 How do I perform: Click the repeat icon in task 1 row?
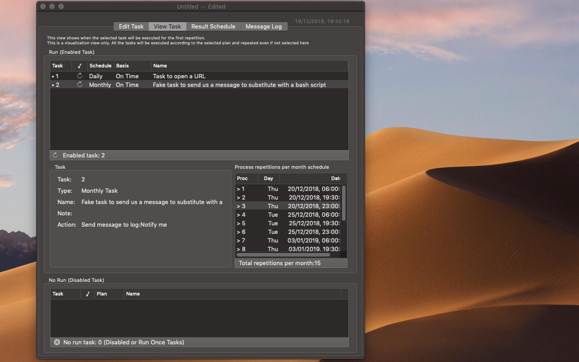(80, 76)
